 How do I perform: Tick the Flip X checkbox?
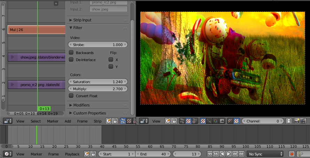coord(111,60)
